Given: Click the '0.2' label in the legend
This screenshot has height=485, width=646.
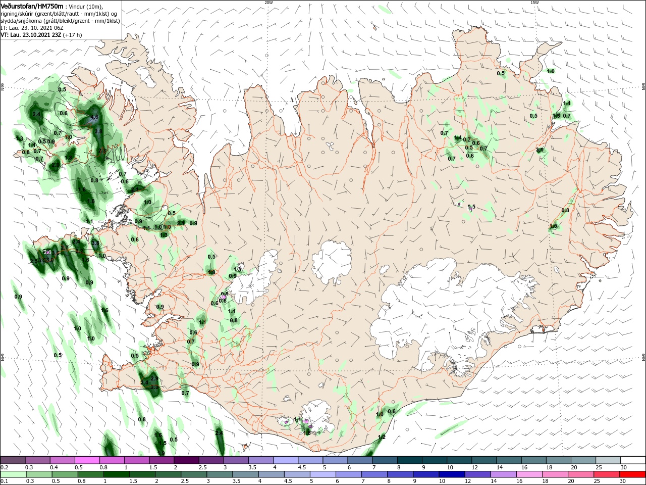Looking at the screenshot, I should [x=4, y=467].
